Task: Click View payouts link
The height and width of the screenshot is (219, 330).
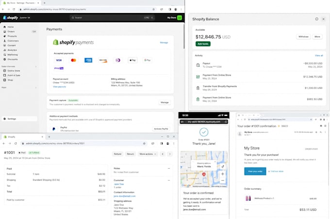Action: (x=59, y=87)
